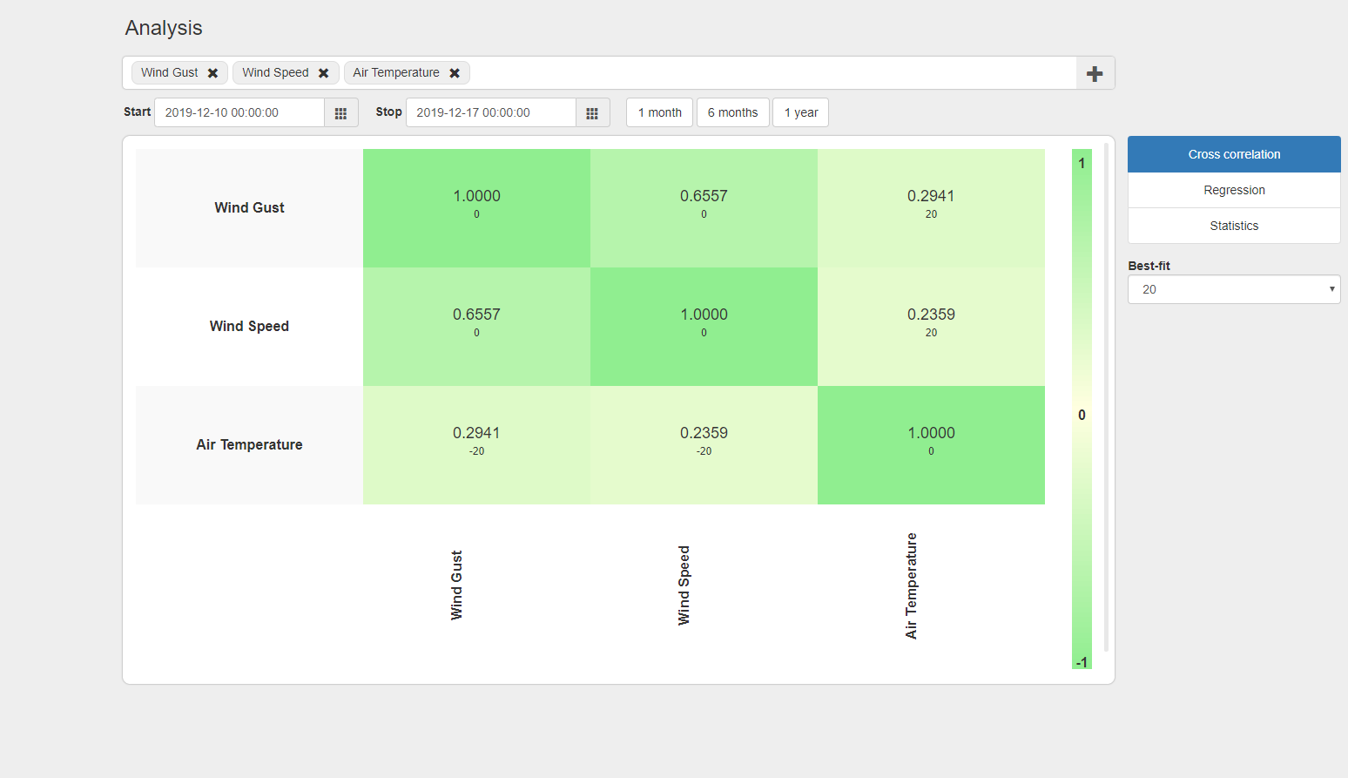1348x778 pixels.
Task: Add a new variable with plus icon
Action: click(x=1095, y=73)
